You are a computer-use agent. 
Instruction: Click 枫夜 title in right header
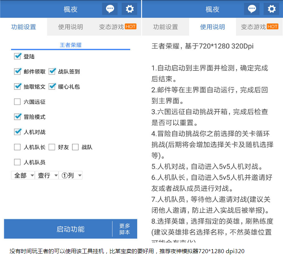[212, 9]
